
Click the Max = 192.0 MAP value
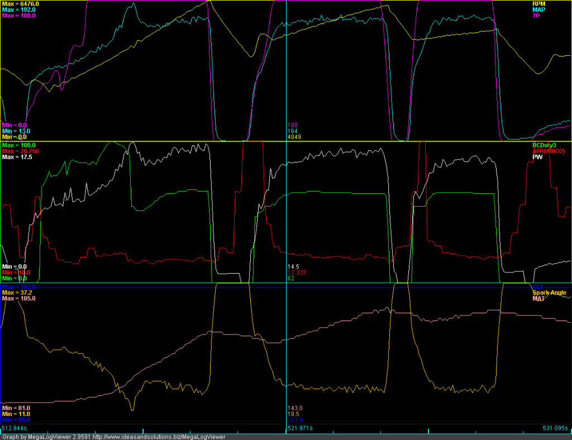tap(18, 10)
